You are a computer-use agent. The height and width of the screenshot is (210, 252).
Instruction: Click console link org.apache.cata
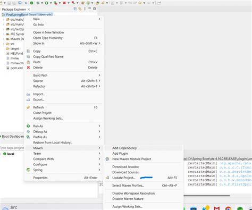(x=235, y=163)
